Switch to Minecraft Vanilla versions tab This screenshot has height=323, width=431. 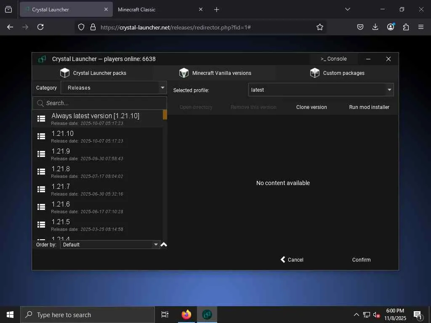(x=215, y=73)
